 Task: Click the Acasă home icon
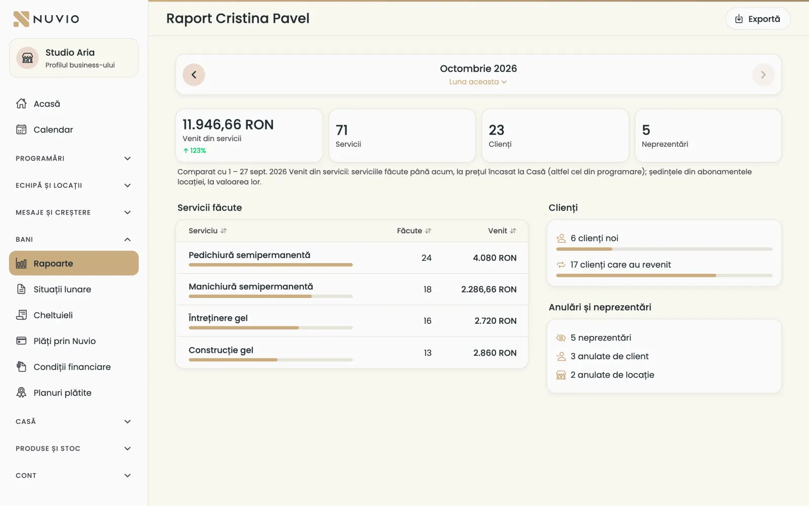(x=21, y=104)
